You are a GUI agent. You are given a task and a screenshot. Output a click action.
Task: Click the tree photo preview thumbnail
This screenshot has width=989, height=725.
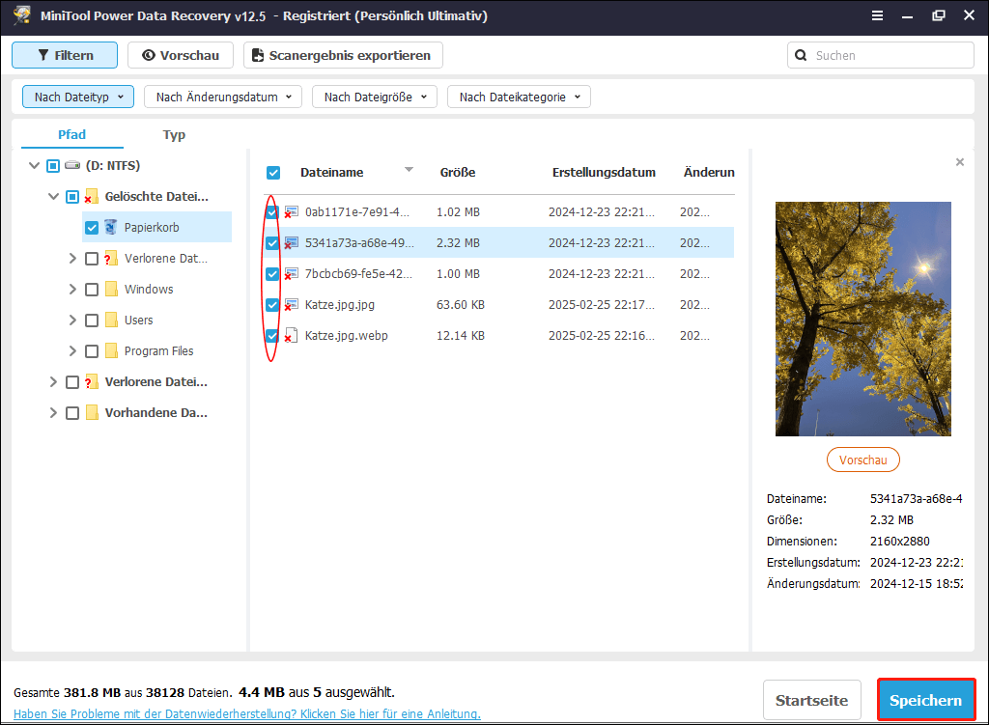pyautogui.click(x=862, y=319)
